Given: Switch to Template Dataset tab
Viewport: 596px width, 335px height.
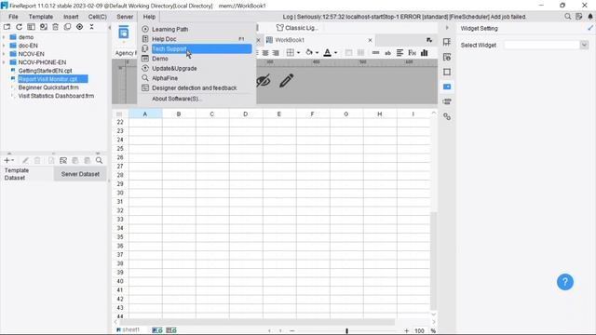Looking at the screenshot, I should click(x=27, y=174).
